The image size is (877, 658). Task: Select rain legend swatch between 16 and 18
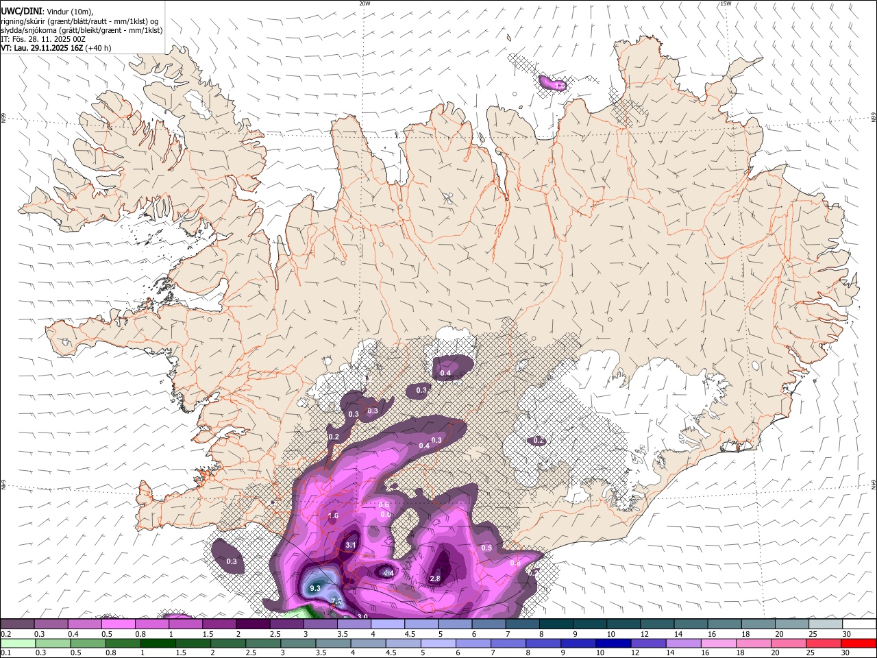(719, 643)
